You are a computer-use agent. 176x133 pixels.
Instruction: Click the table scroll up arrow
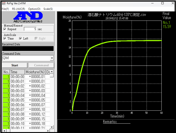click(52, 72)
